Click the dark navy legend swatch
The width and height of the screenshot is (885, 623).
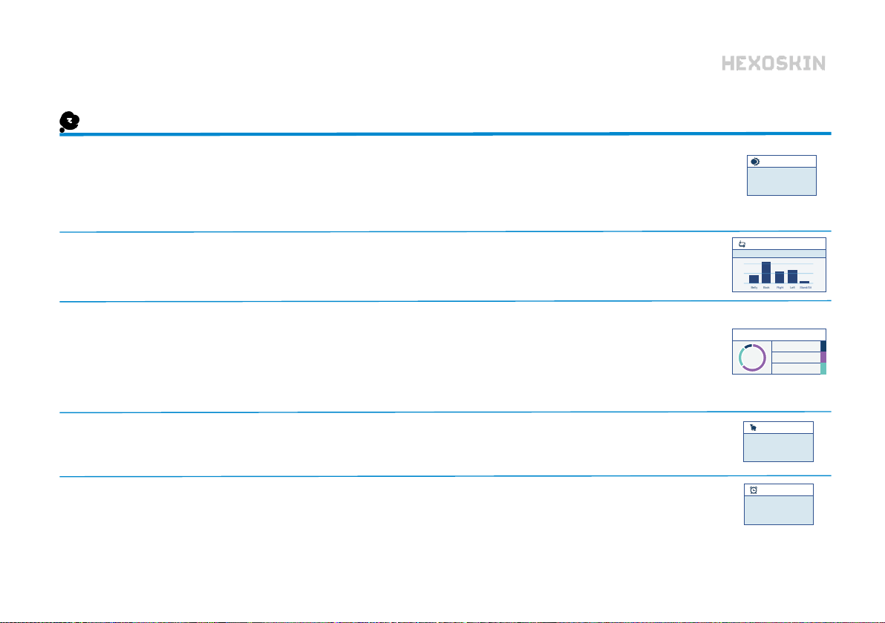[823, 346]
